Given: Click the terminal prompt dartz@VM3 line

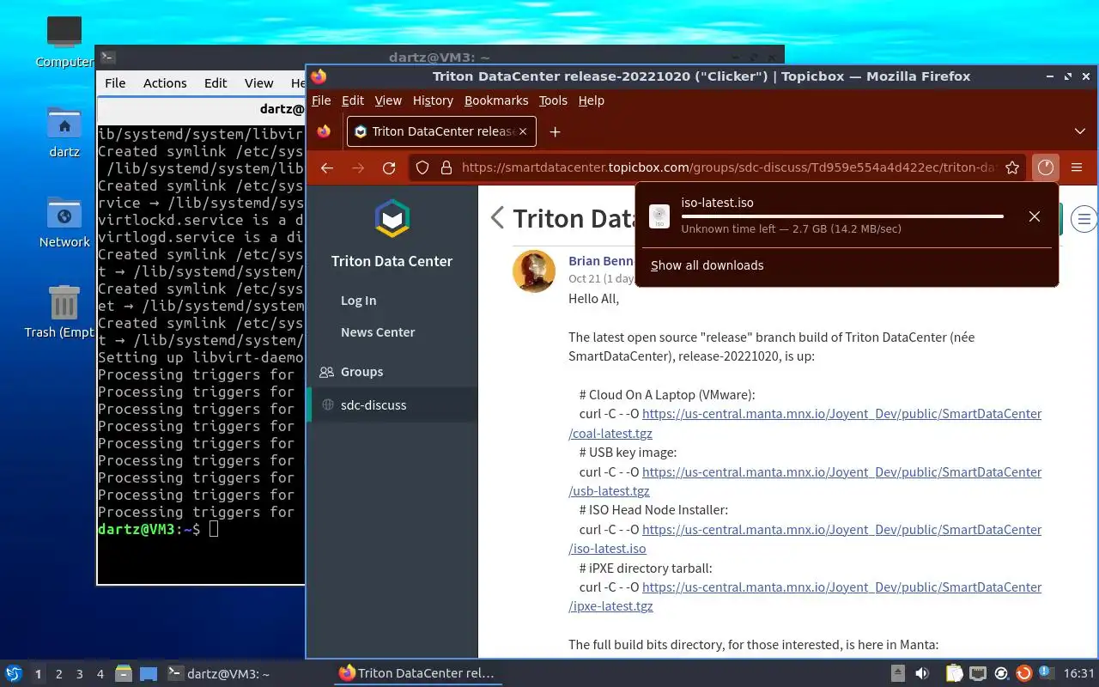Looking at the screenshot, I should coord(158,530).
